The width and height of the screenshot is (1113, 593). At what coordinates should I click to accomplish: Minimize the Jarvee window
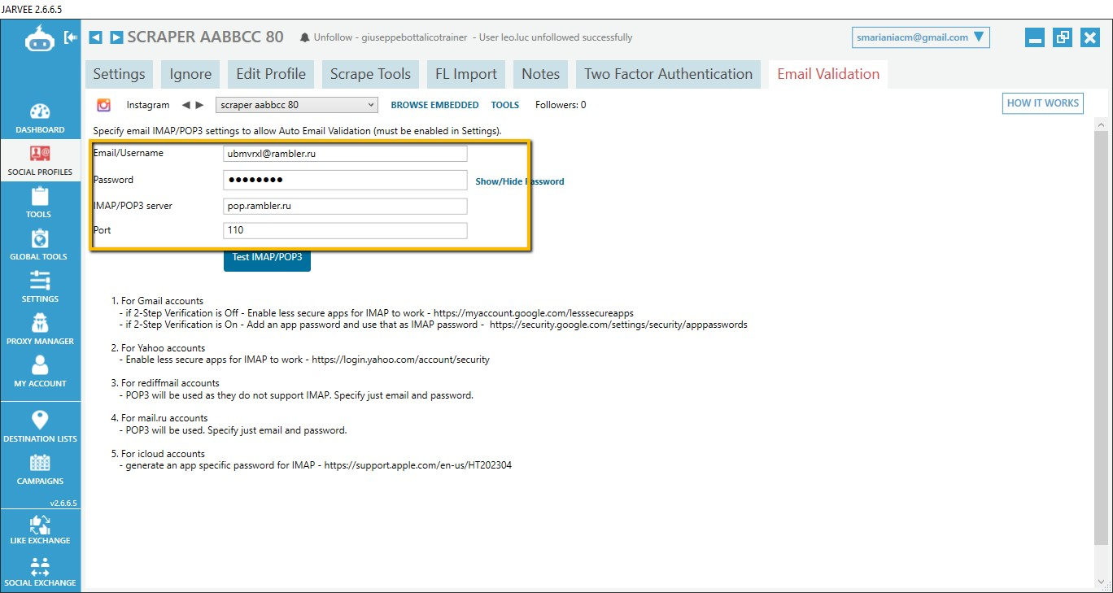pos(1035,37)
